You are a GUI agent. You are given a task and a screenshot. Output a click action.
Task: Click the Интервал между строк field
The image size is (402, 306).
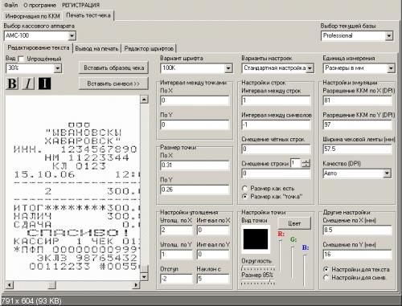(x=276, y=100)
